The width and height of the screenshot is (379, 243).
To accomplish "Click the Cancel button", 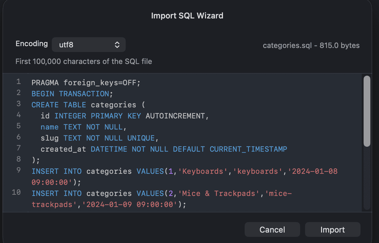I will point(272,230).
